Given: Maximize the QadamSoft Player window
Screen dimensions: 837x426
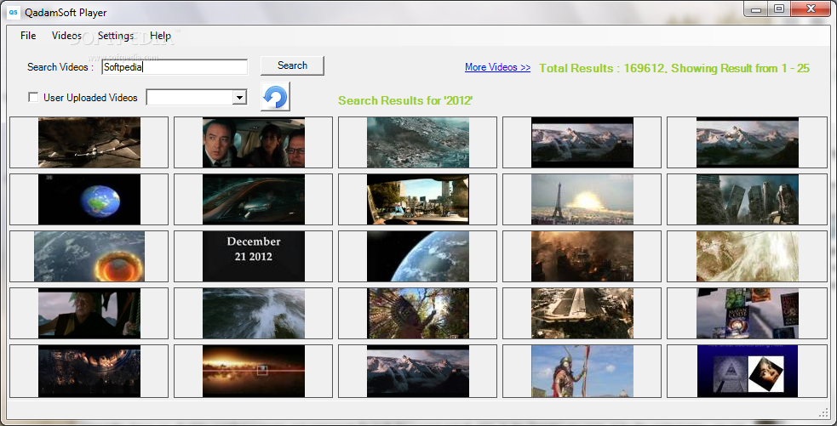Looking at the screenshot, I should click(779, 9).
